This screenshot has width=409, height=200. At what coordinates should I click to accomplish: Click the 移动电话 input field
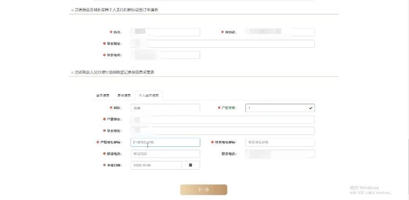(165, 154)
